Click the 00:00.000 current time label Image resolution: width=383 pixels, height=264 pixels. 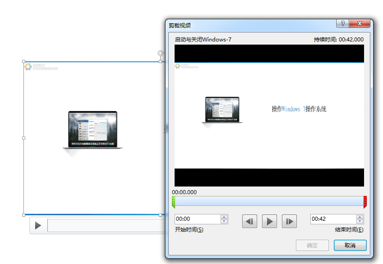(185, 192)
